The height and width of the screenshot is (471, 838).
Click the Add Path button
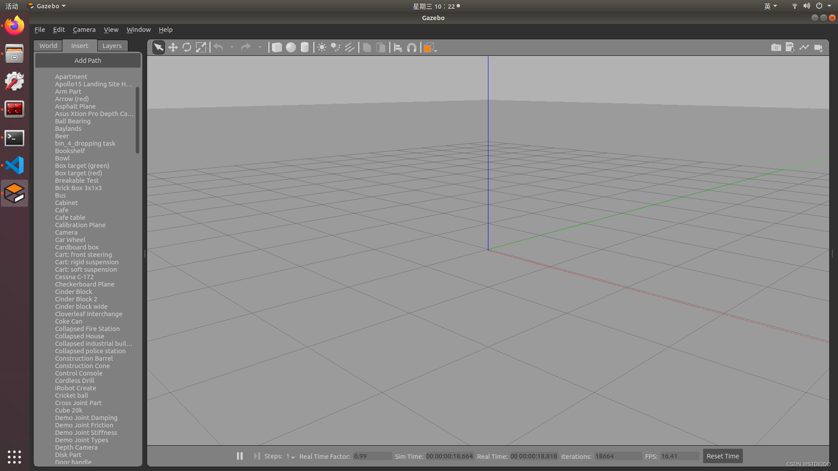click(x=88, y=61)
